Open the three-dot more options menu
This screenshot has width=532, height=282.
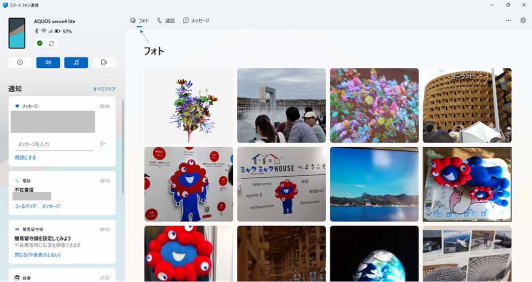coord(508,20)
